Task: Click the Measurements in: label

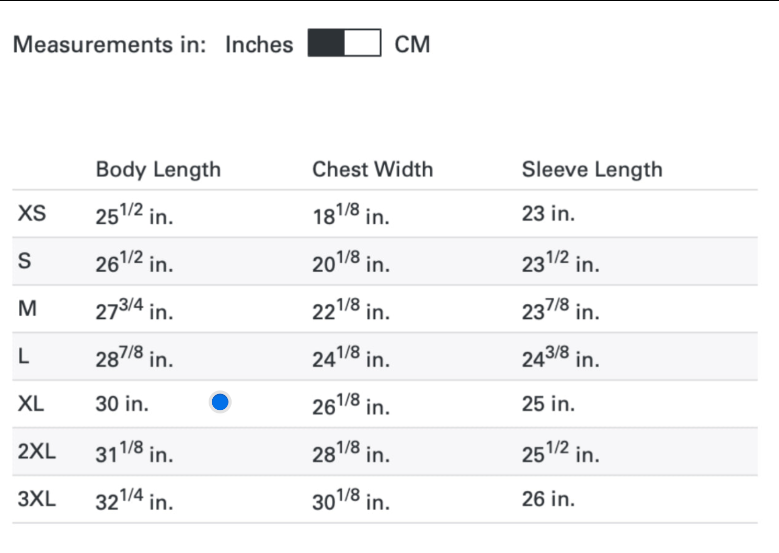Action: (x=109, y=44)
